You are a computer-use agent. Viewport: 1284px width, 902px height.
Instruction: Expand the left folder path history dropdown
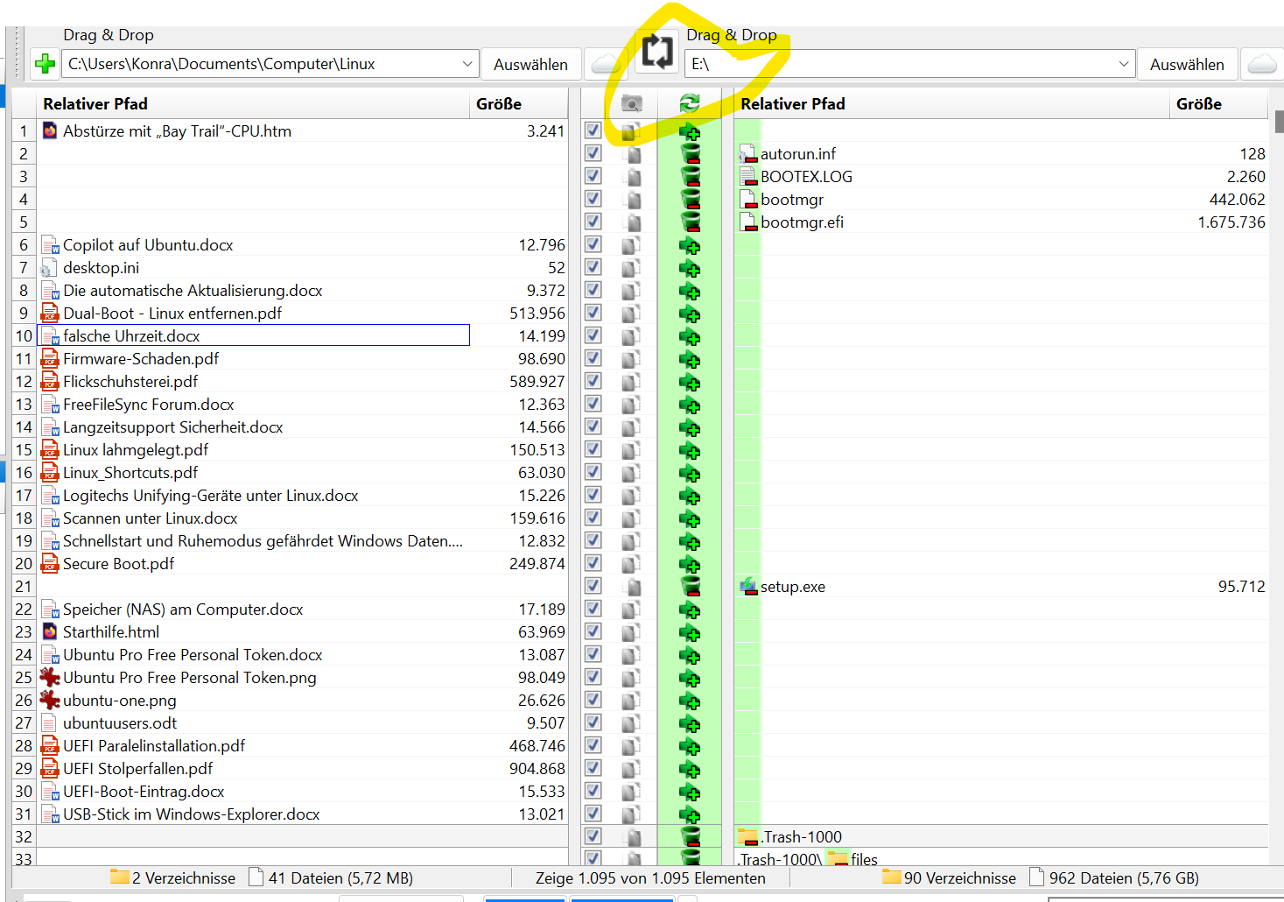(x=467, y=64)
